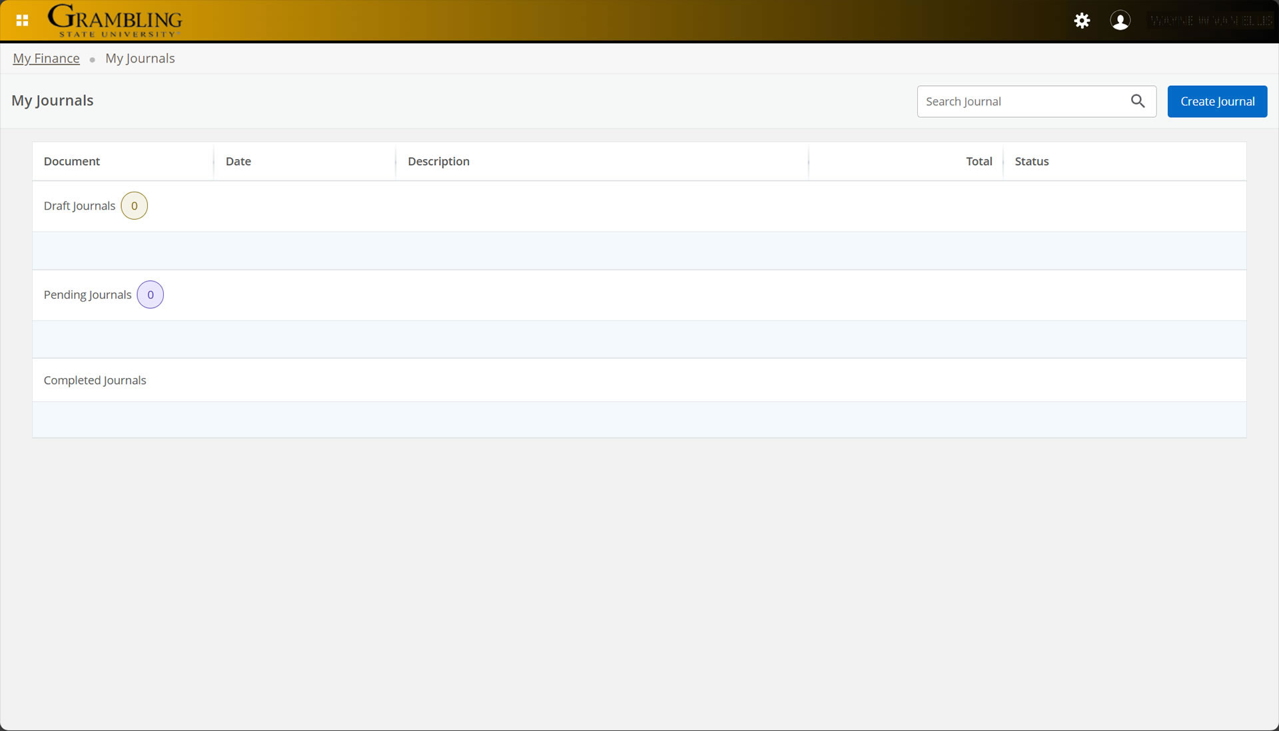Navigate to My Finance breadcrumb

(x=45, y=58)
